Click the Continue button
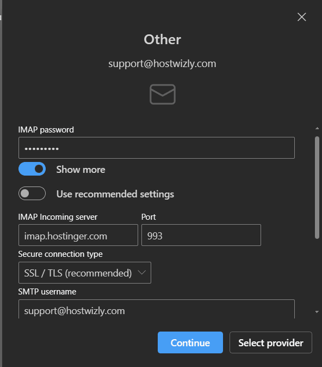The width and height of the screenshot is (322, 367). 190,342
